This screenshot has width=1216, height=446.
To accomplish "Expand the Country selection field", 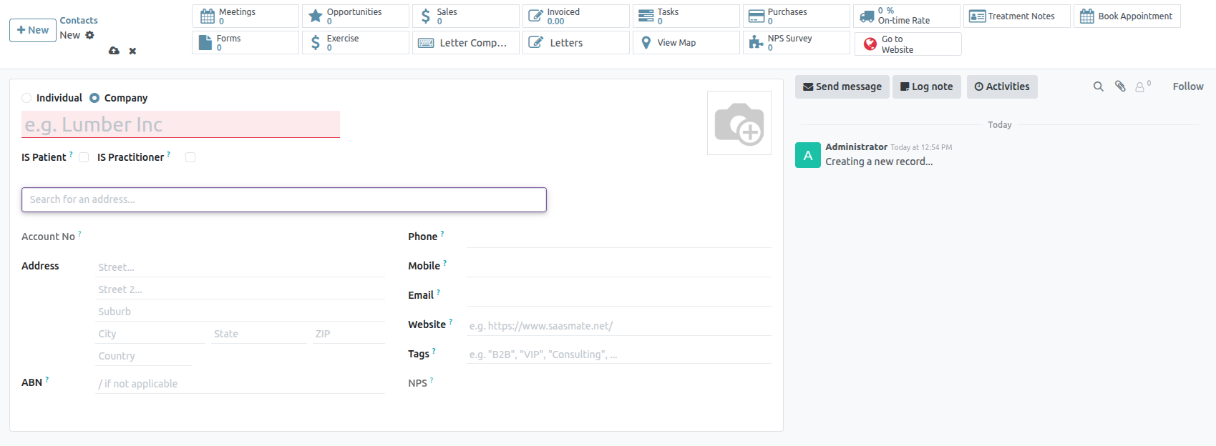I will (143, 356).
